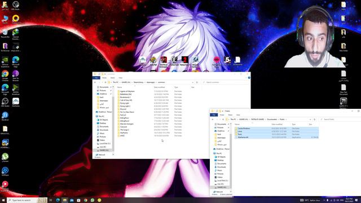Open recent locations dropdown in common window
361x203 pixels.
click(103, 82)
